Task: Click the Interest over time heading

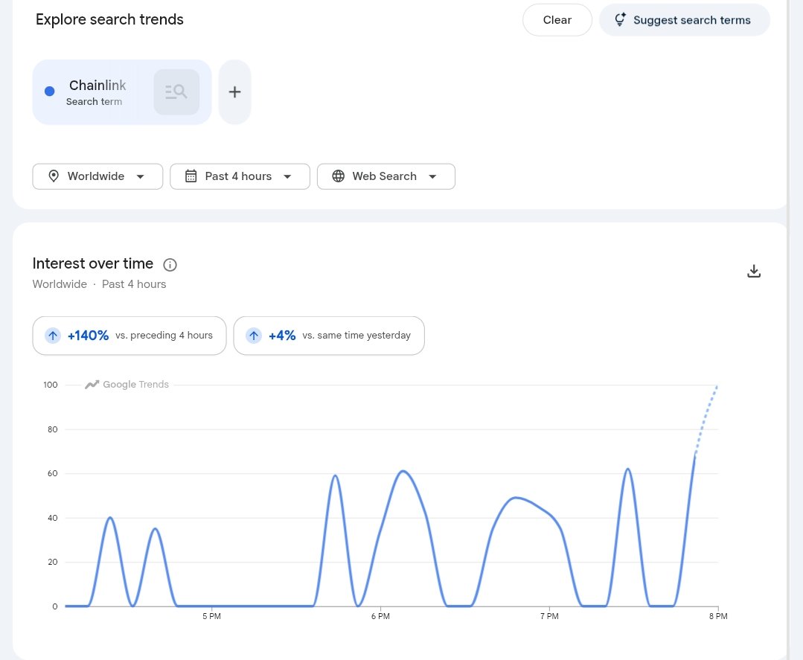Action: tap(93, 263)
